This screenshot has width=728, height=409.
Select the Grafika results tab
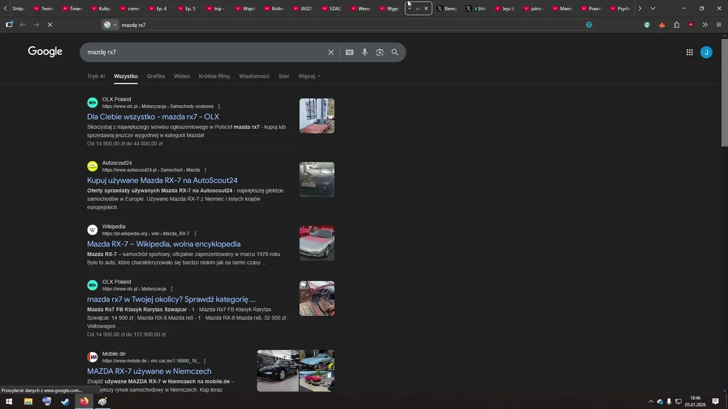pyautogui.click(x=156, y=76)
